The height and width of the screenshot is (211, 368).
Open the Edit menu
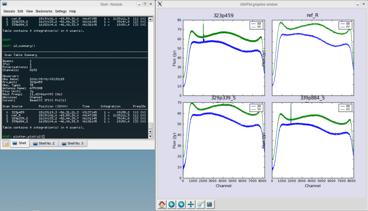tap(20, 11)
